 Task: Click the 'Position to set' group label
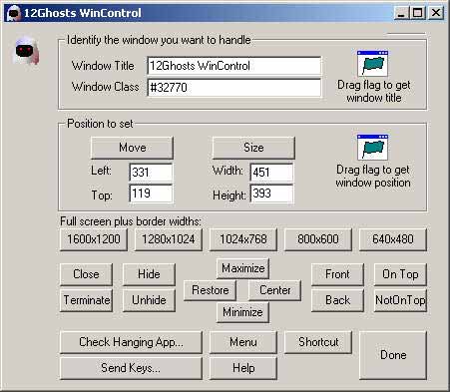pos(100,124)
